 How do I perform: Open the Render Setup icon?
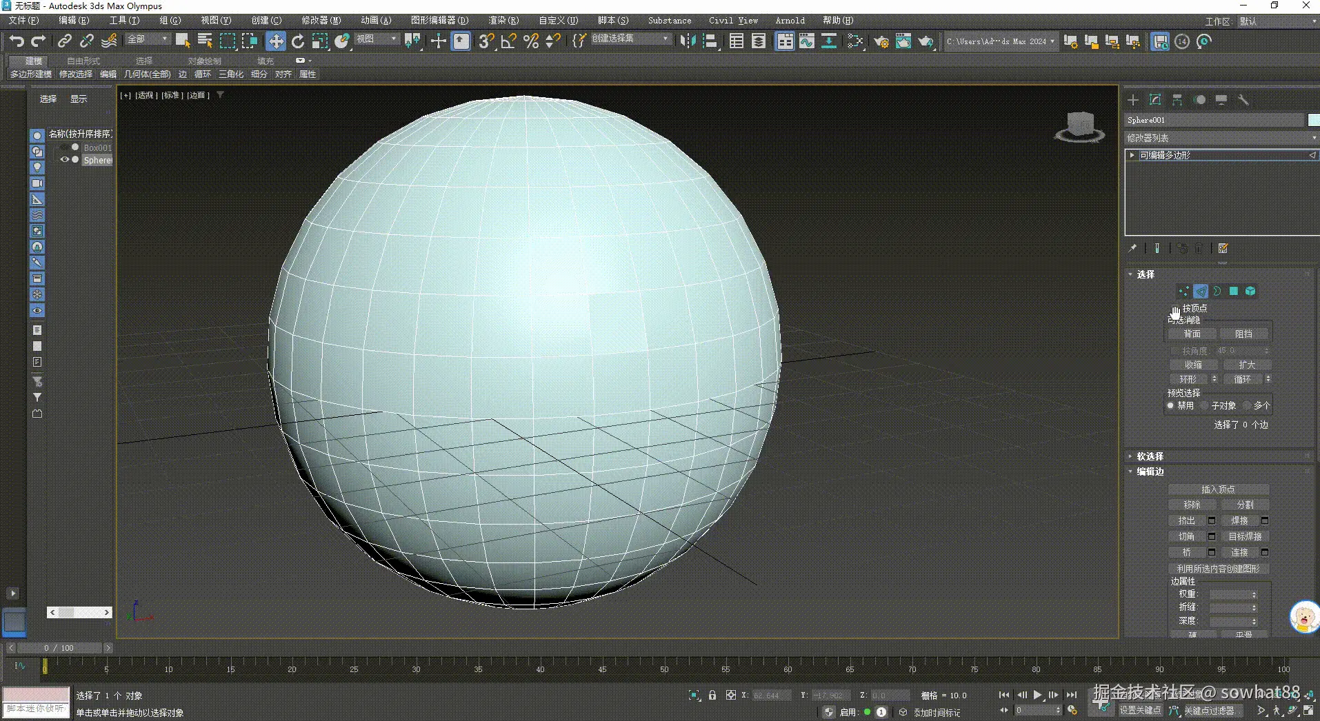[881, 41]
